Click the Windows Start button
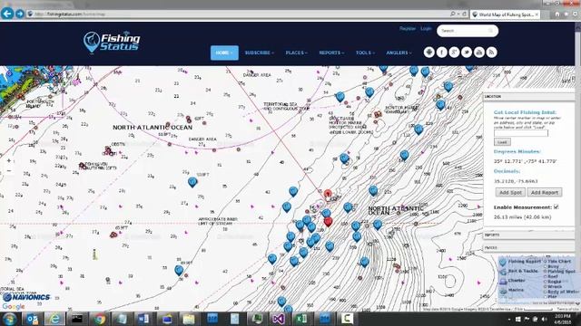 point(9,319)
